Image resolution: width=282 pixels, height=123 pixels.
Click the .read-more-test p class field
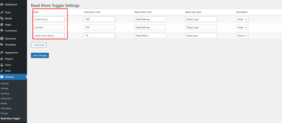pos(49,36)
